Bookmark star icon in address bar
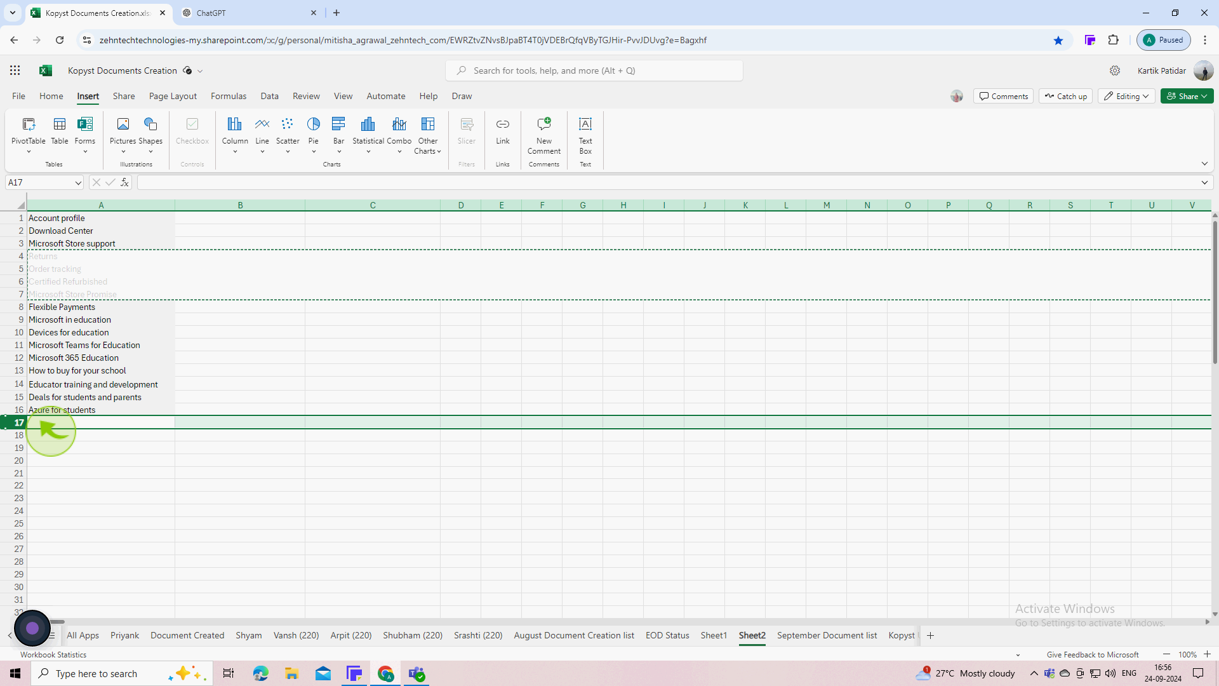The image size is (1219, 686). [x=1058, y=40]
